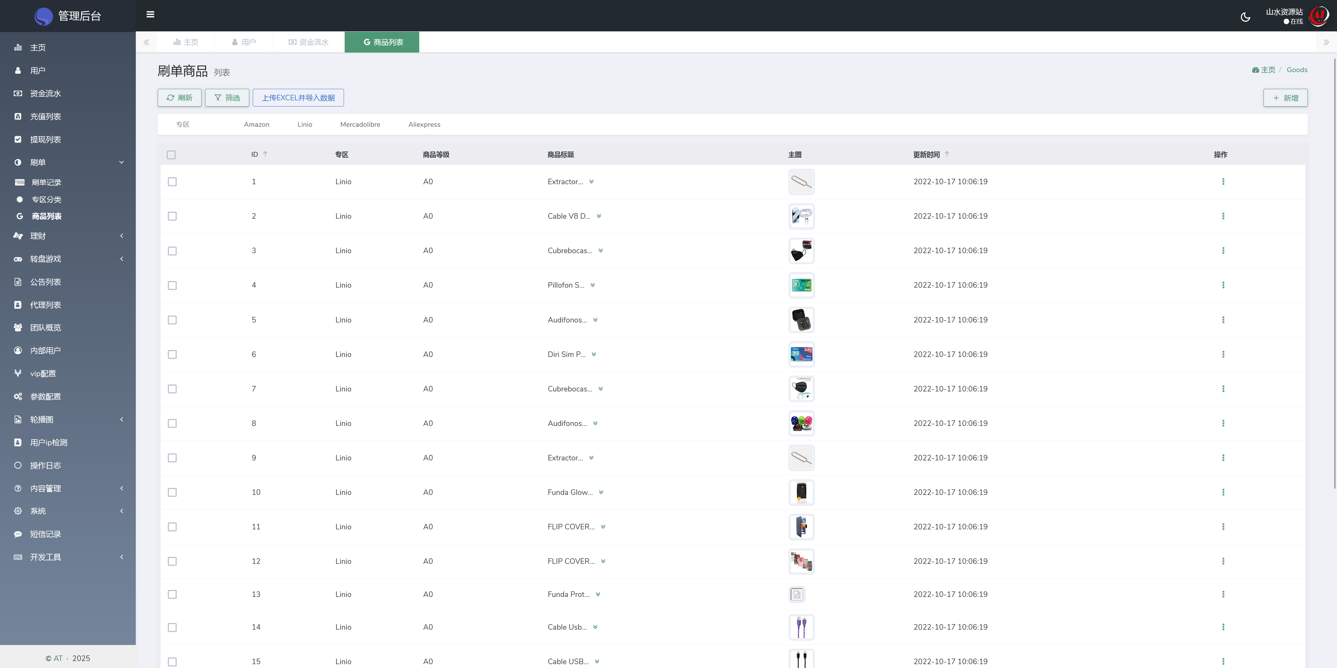1337x668 pixels.
Task: Switch to dark mode via moon icon
Action: 1245,17
